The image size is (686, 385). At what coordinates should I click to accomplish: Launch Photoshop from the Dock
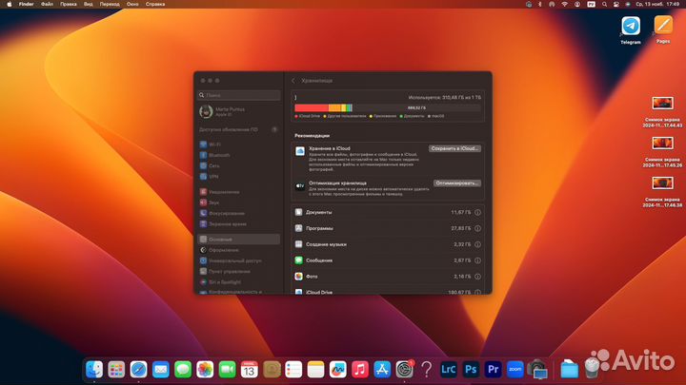coord(471,369)
